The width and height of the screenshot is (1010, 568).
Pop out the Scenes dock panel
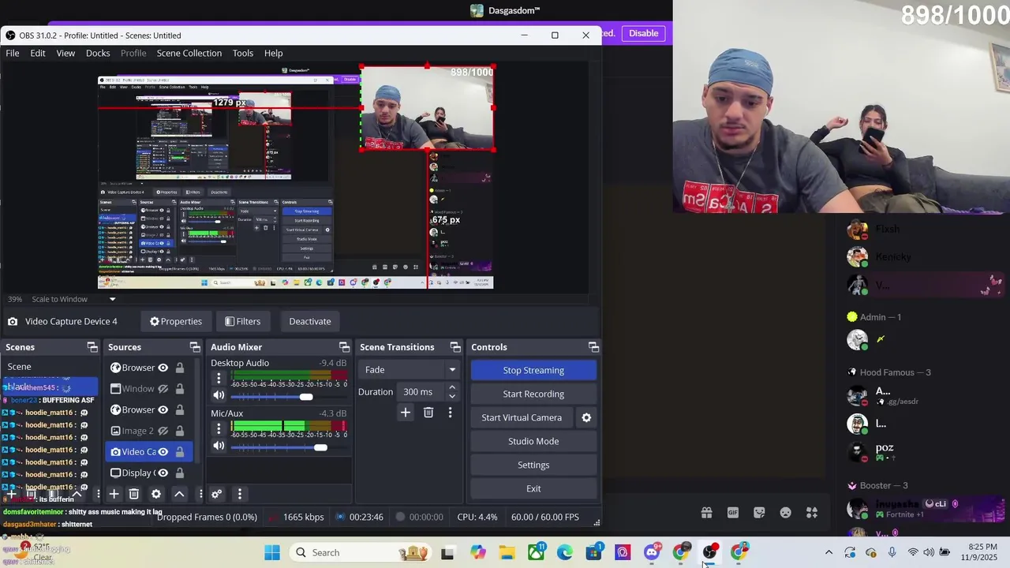[x=92, y=347]
